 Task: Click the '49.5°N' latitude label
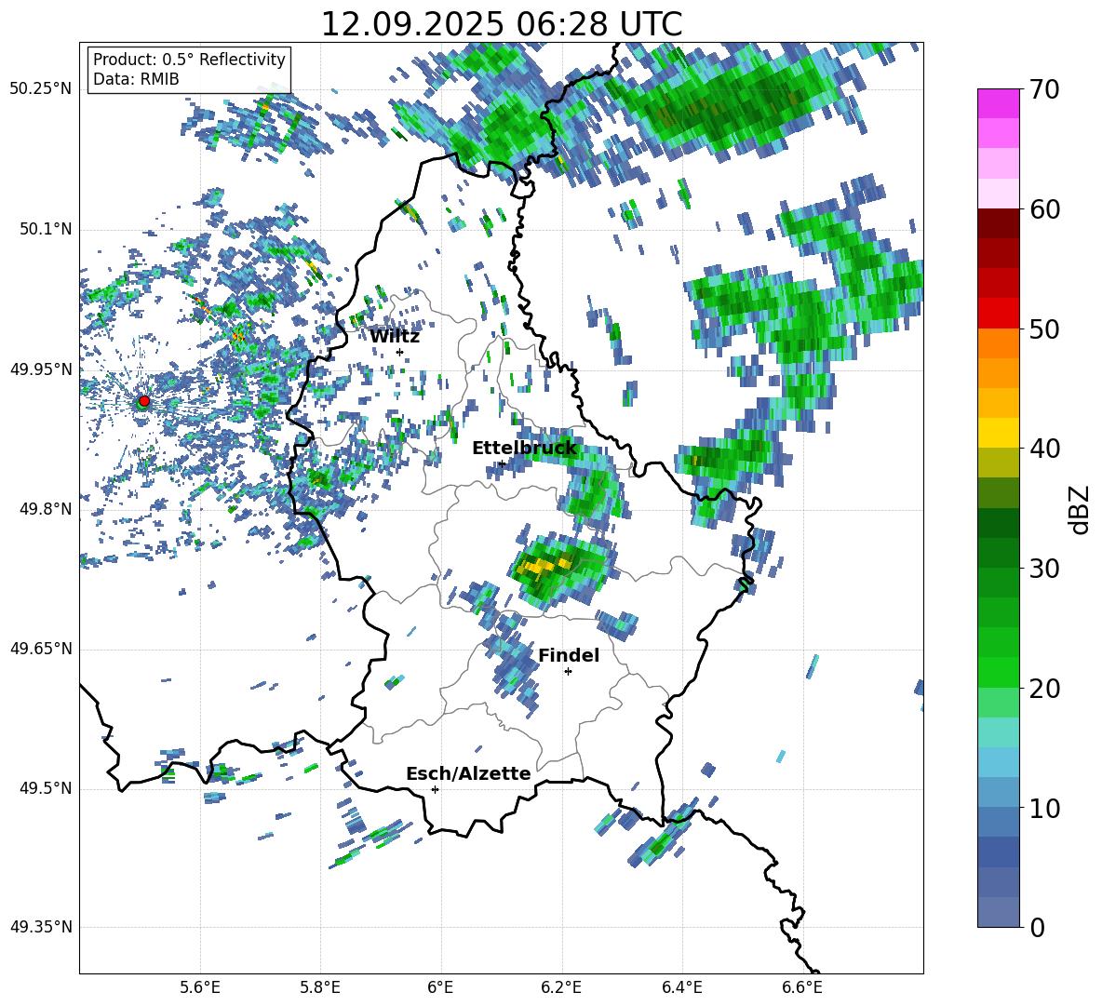46,788
